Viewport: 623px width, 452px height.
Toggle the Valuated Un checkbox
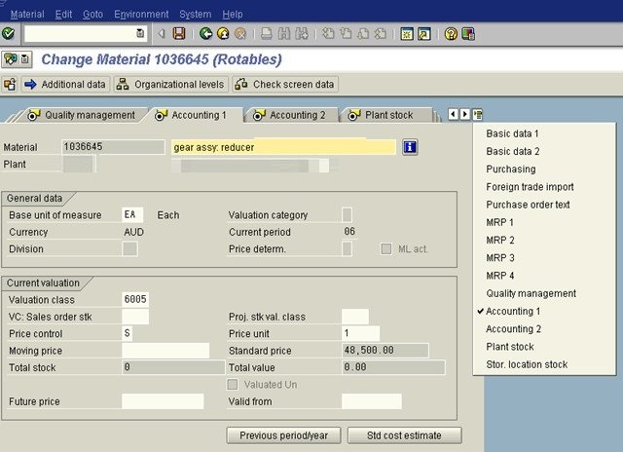pos(233,385)
